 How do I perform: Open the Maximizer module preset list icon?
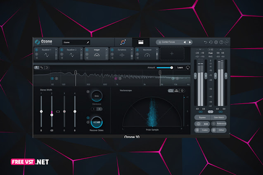pos(137,58)
